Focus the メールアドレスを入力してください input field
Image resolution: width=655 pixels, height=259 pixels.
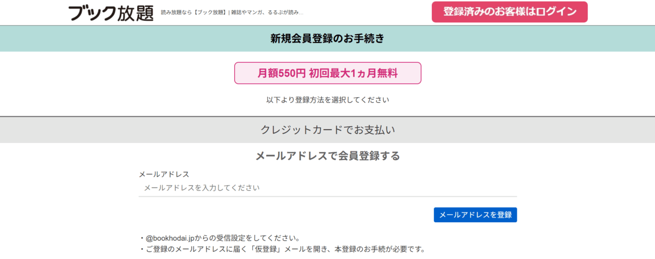coord(327,188)
